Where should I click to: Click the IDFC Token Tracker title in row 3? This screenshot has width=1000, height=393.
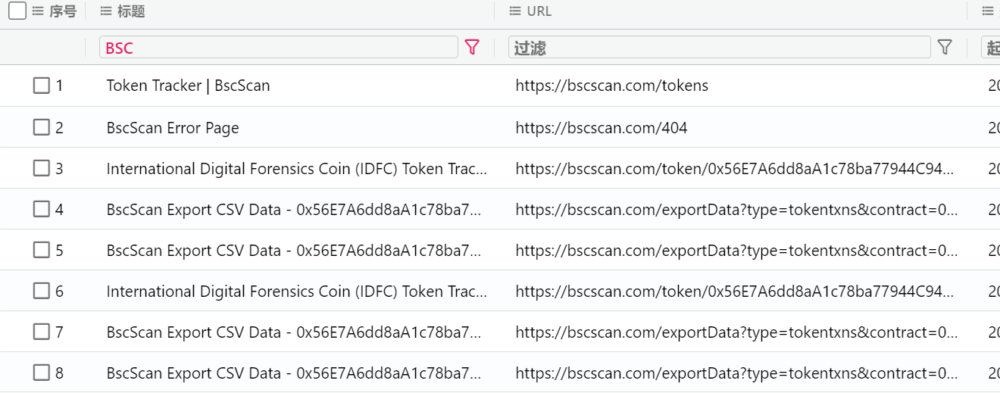pyautogui.click(x=296, y=169)
